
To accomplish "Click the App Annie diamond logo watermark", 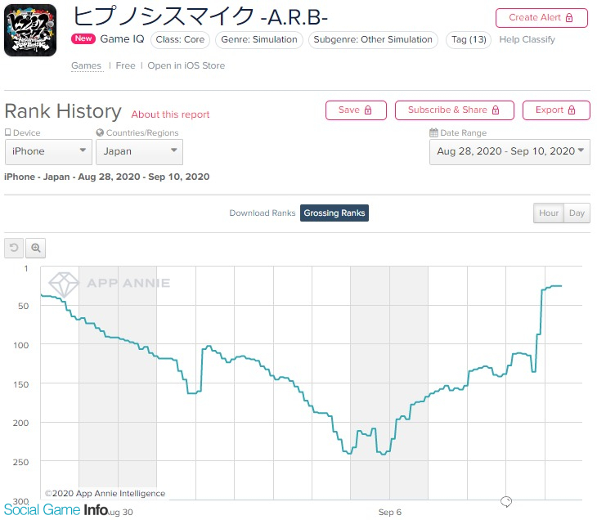I will [64, 284].
